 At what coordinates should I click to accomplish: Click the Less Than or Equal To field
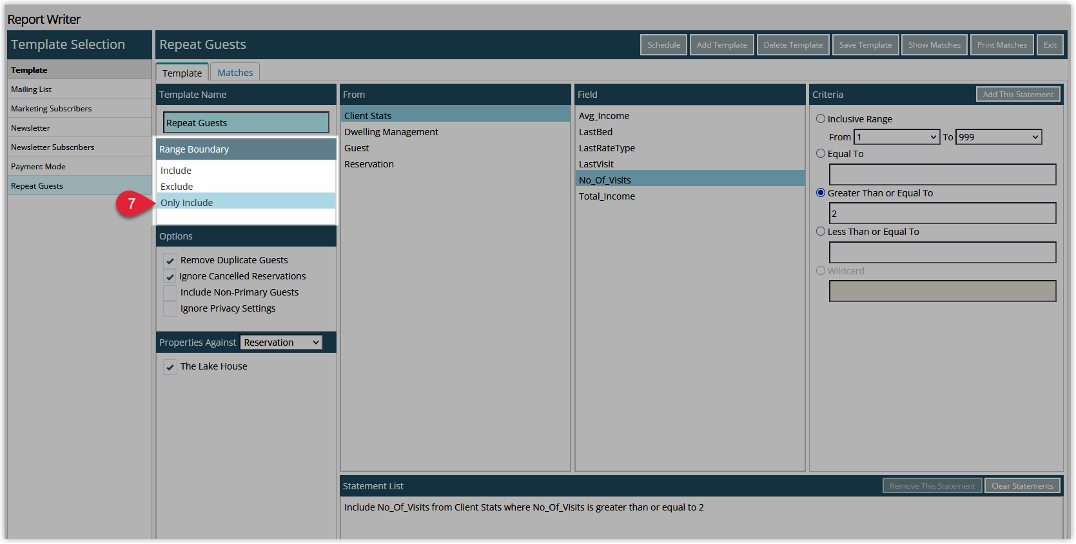[943, 252]
